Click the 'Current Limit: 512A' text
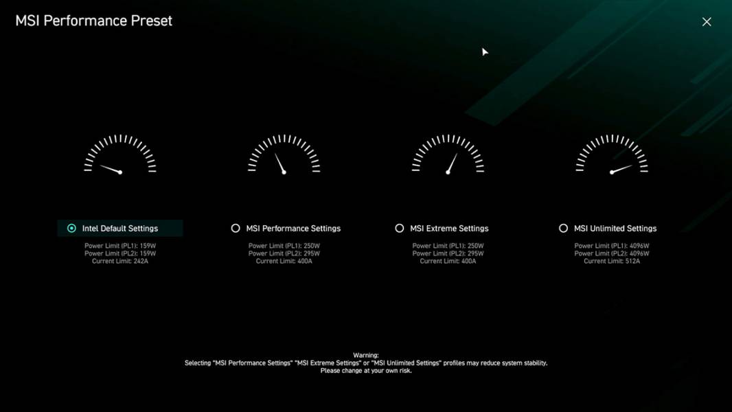This screenshot has width=732, height=412. click(612, 262)
